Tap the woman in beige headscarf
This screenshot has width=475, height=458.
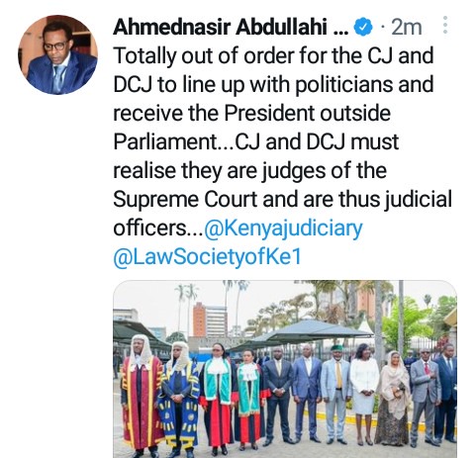[394, 398]
